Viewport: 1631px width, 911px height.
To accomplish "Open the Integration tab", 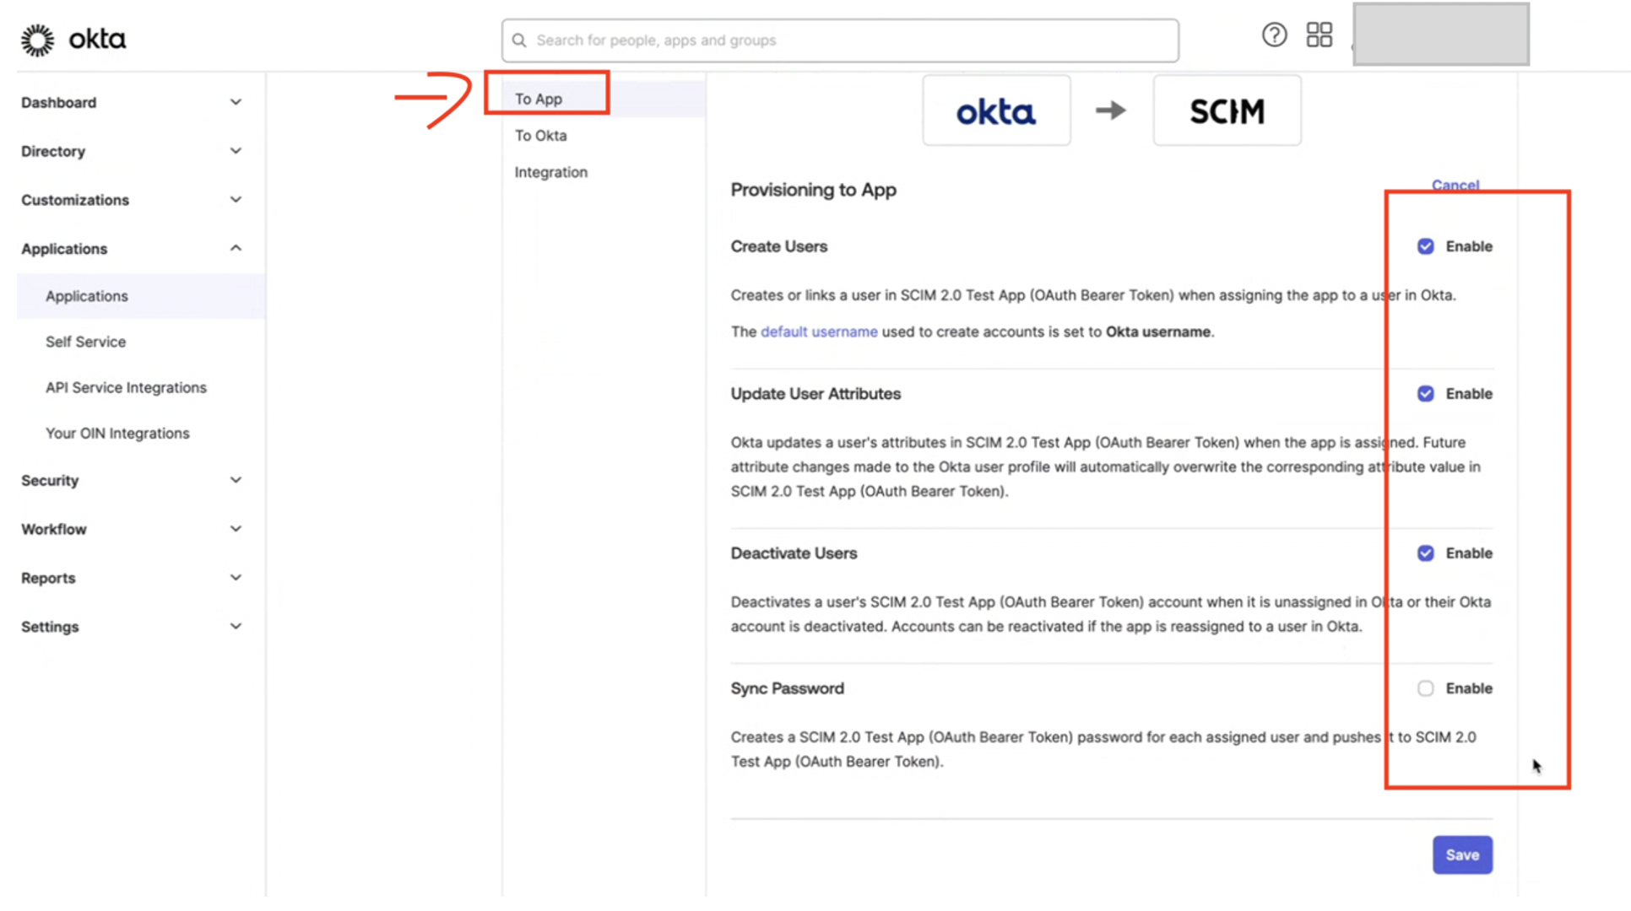I will [551, 172].
